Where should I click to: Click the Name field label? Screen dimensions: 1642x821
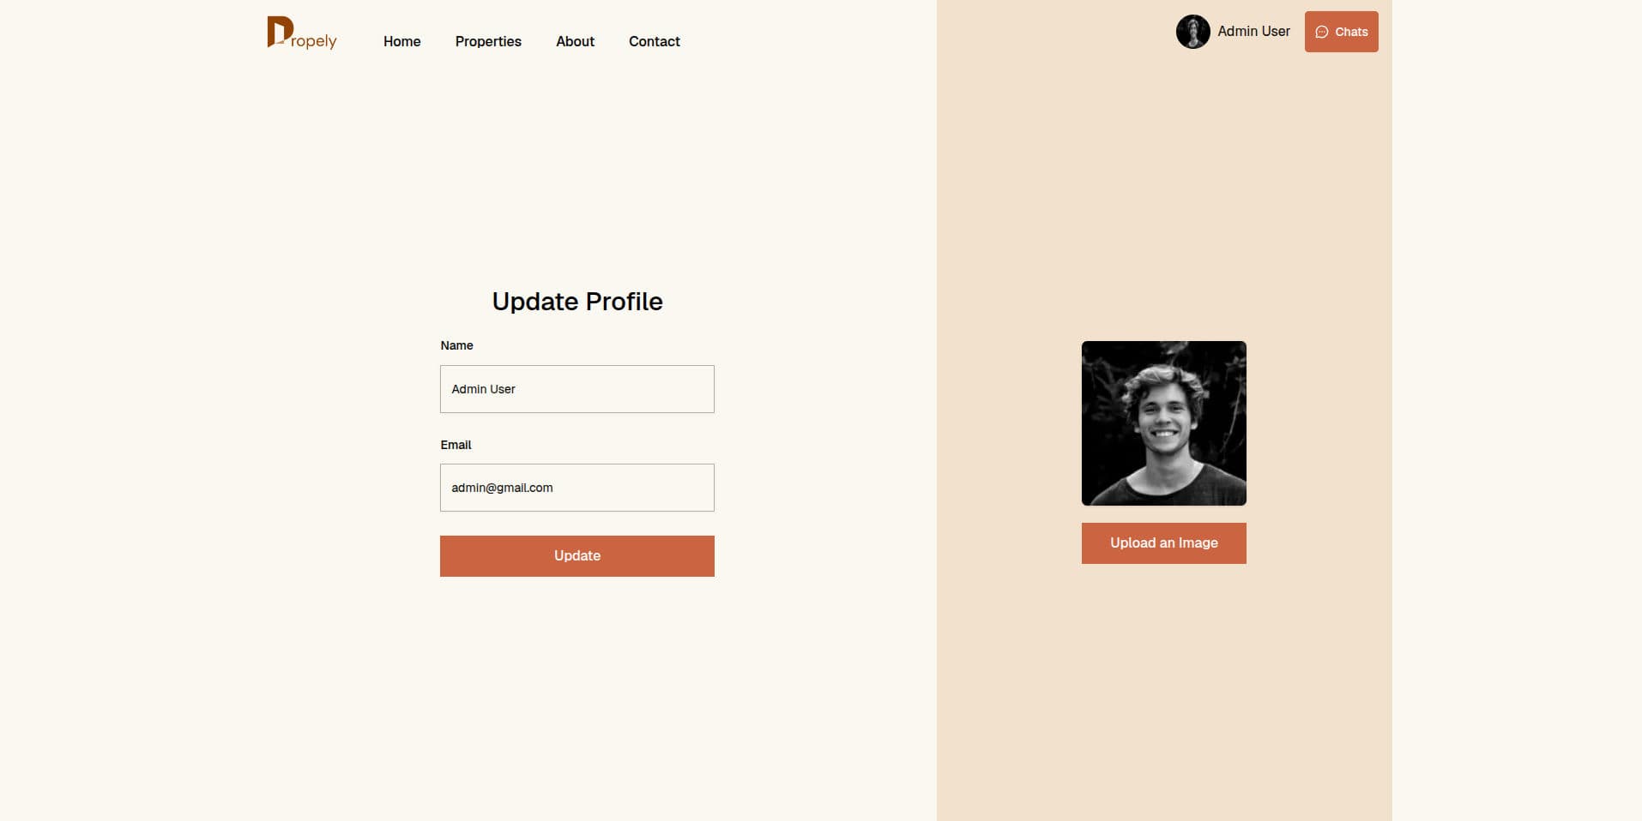tap(456, 345)
